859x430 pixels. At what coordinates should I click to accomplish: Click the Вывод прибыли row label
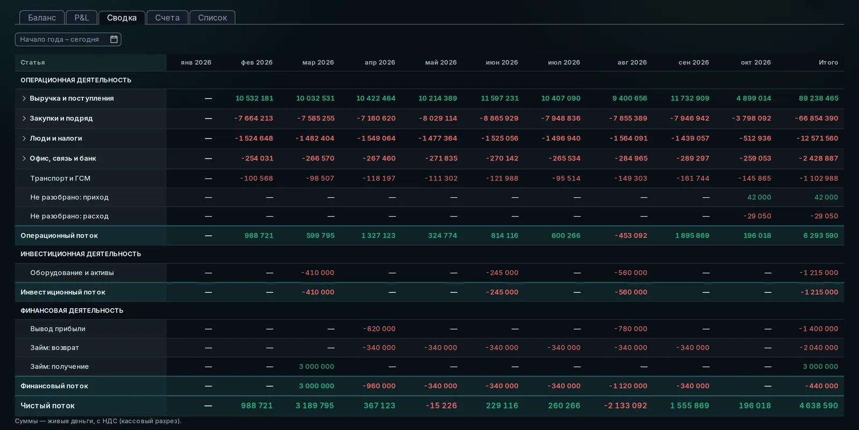click(57, 329)
